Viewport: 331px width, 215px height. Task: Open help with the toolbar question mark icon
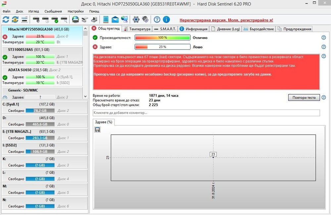(157, 20)
